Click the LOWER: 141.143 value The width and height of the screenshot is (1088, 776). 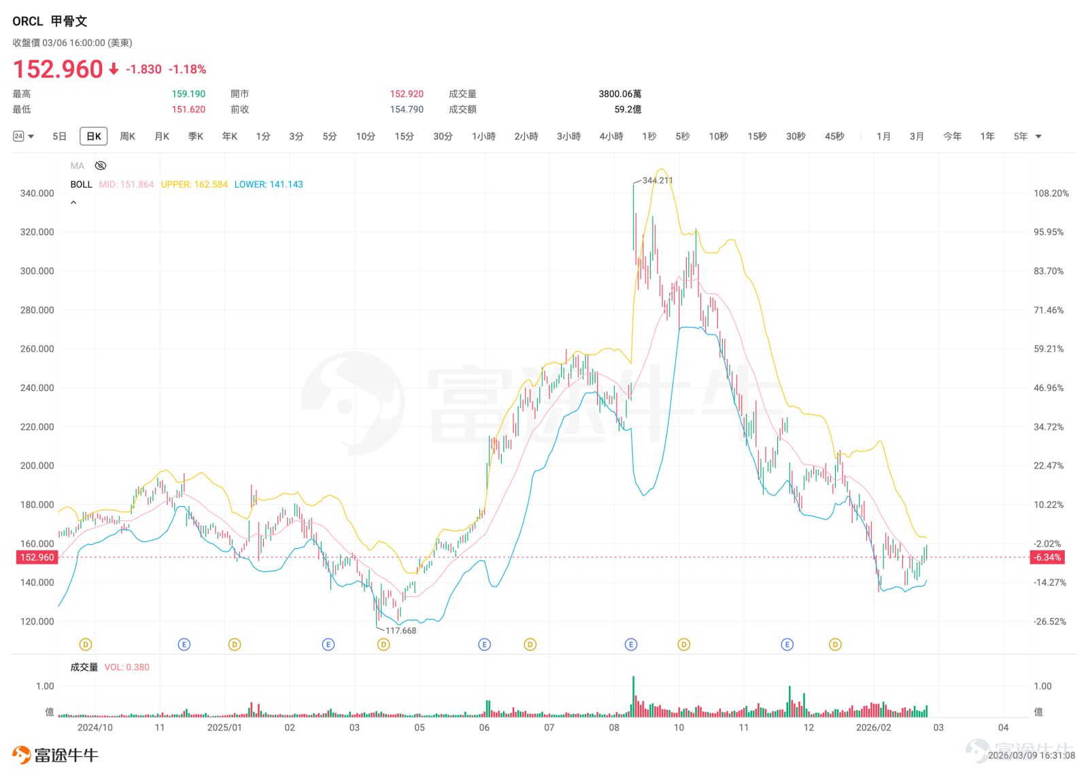click(269, 184)
